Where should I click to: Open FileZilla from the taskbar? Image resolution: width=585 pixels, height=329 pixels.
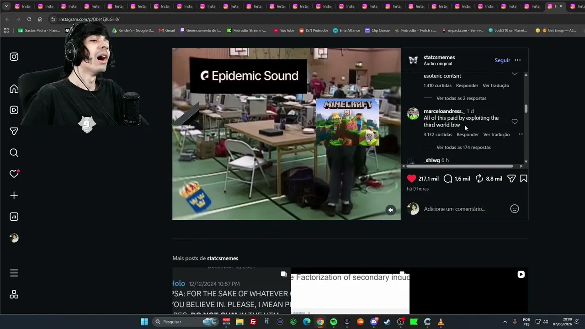tap(253, 322)
